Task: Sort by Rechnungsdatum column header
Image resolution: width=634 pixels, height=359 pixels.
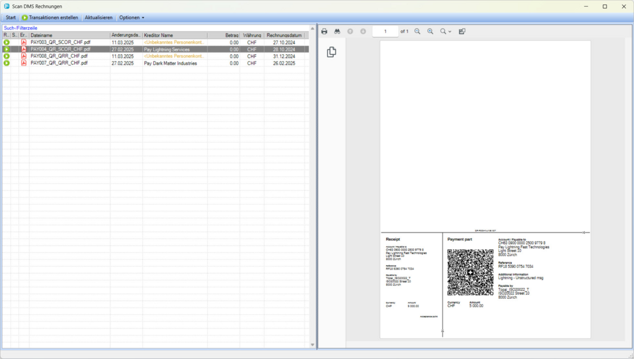Action: [x=284, y=35]
